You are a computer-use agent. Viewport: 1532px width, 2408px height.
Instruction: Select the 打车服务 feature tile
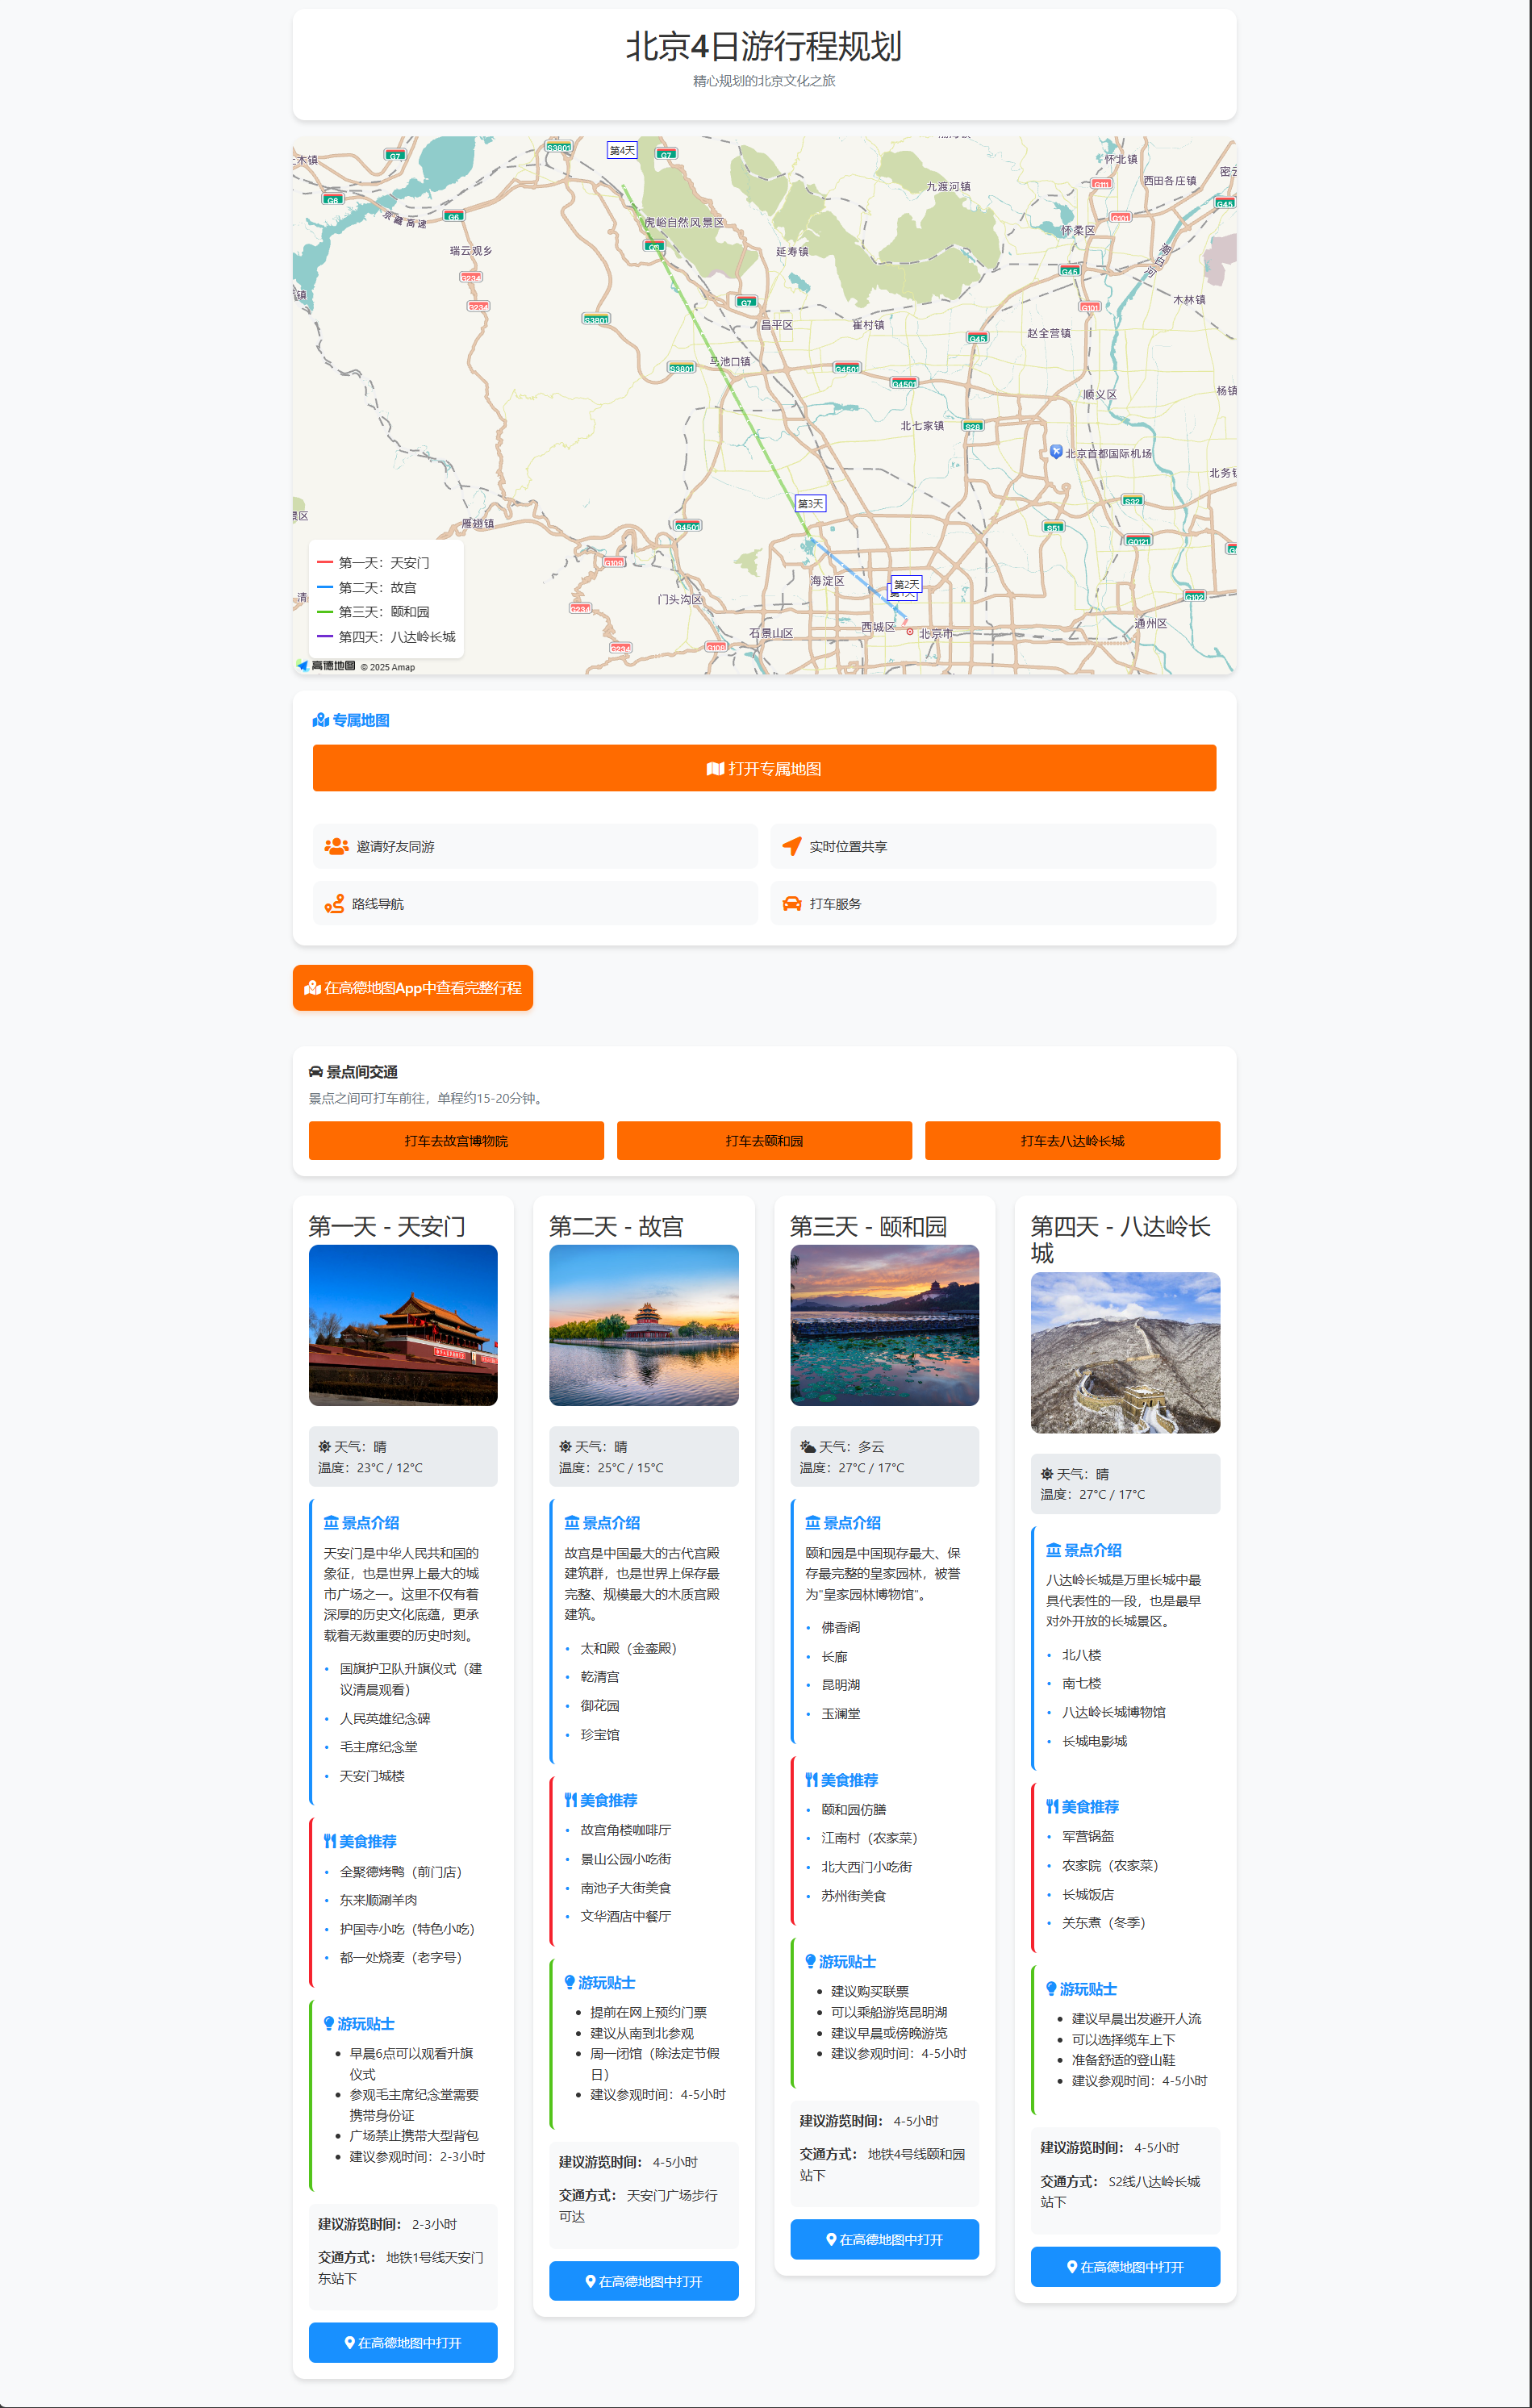pos(993,904)
